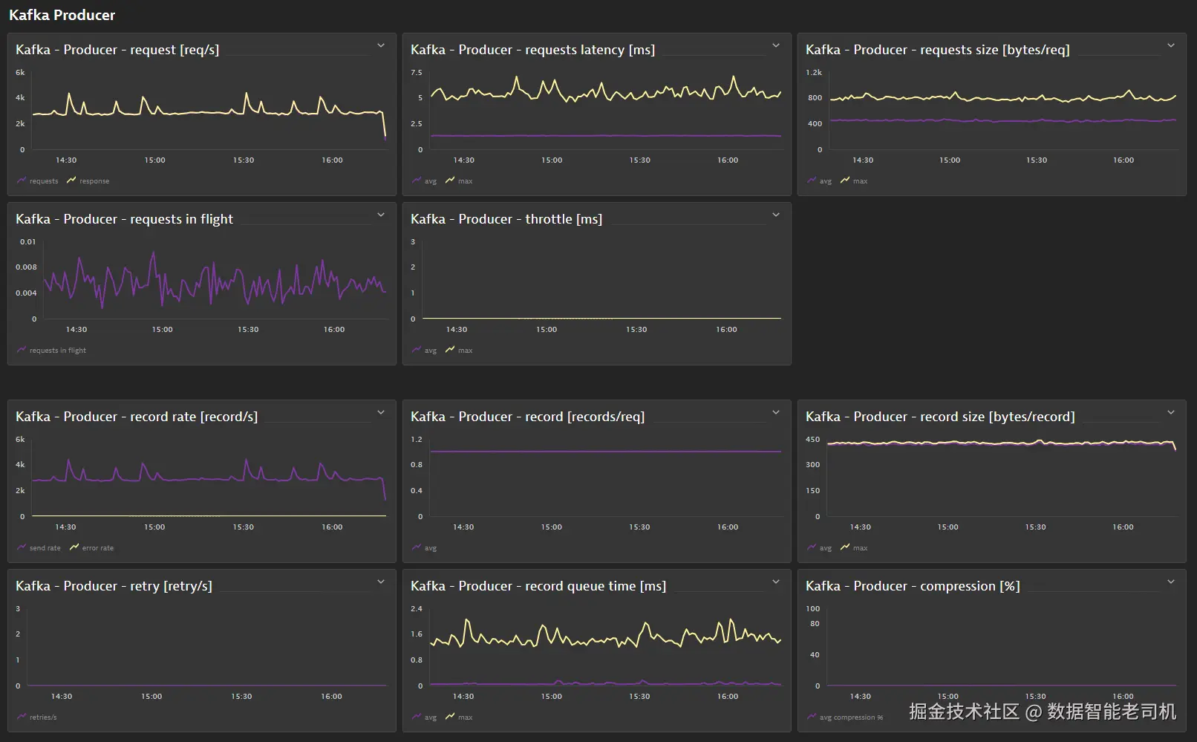Click the response legend line icon
The height and width of the screenshot is (742, 1197).
click(x=71, y=180)
